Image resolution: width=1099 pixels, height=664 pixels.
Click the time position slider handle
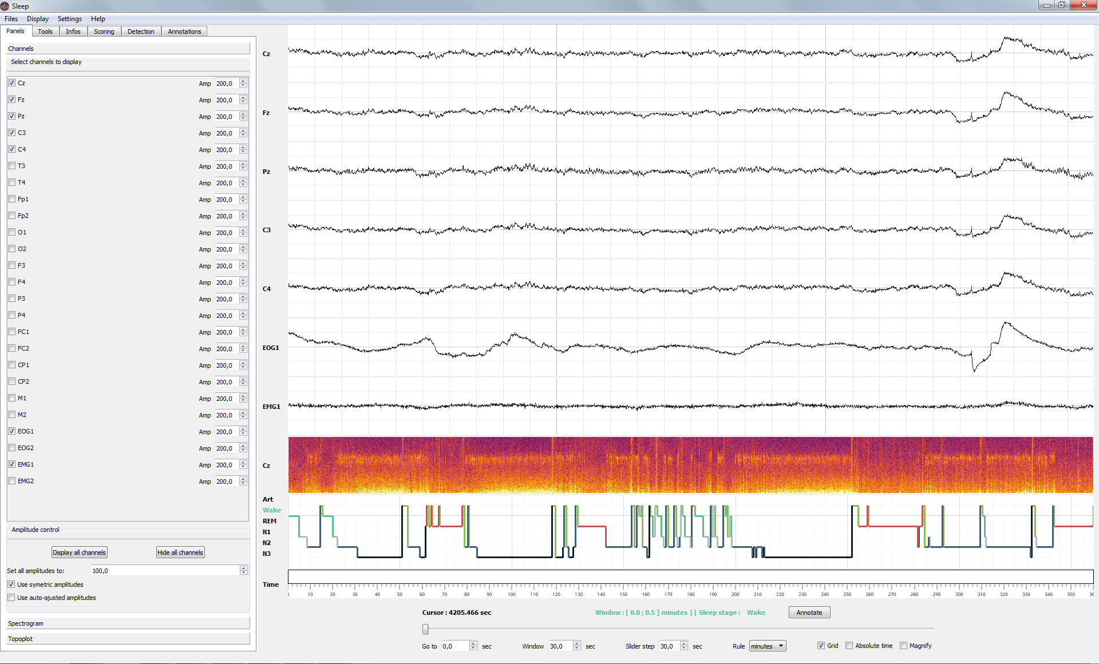(x=425, y=629)
